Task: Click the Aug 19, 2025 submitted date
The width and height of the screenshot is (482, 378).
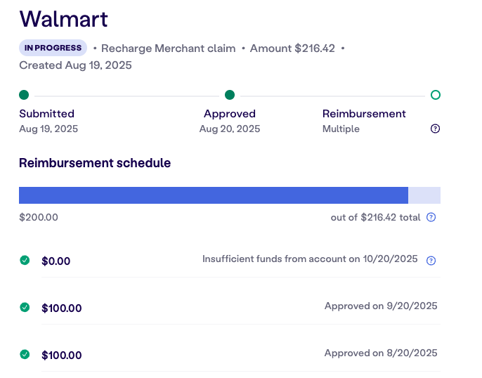Action: click(x=48, y=129)
